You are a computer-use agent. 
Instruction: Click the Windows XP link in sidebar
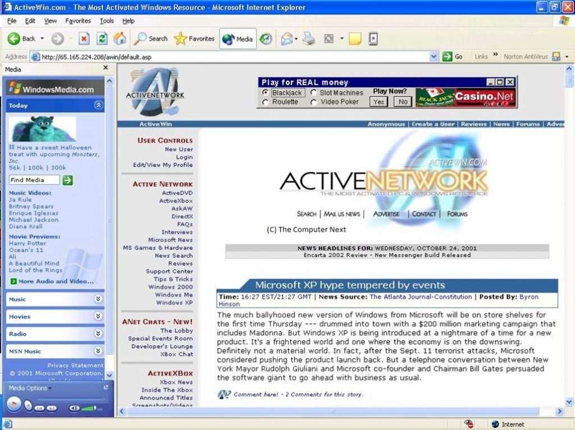175,303
